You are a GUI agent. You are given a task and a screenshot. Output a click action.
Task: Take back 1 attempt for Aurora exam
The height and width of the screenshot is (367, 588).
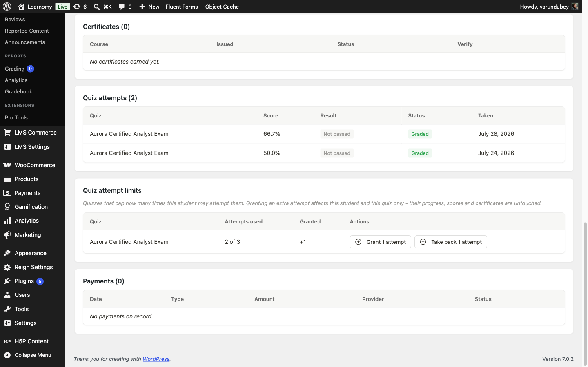click(x=450, y=242)
